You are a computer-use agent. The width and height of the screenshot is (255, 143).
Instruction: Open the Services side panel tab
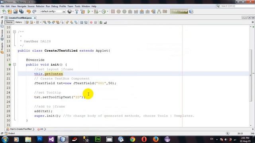click(2, 35)
